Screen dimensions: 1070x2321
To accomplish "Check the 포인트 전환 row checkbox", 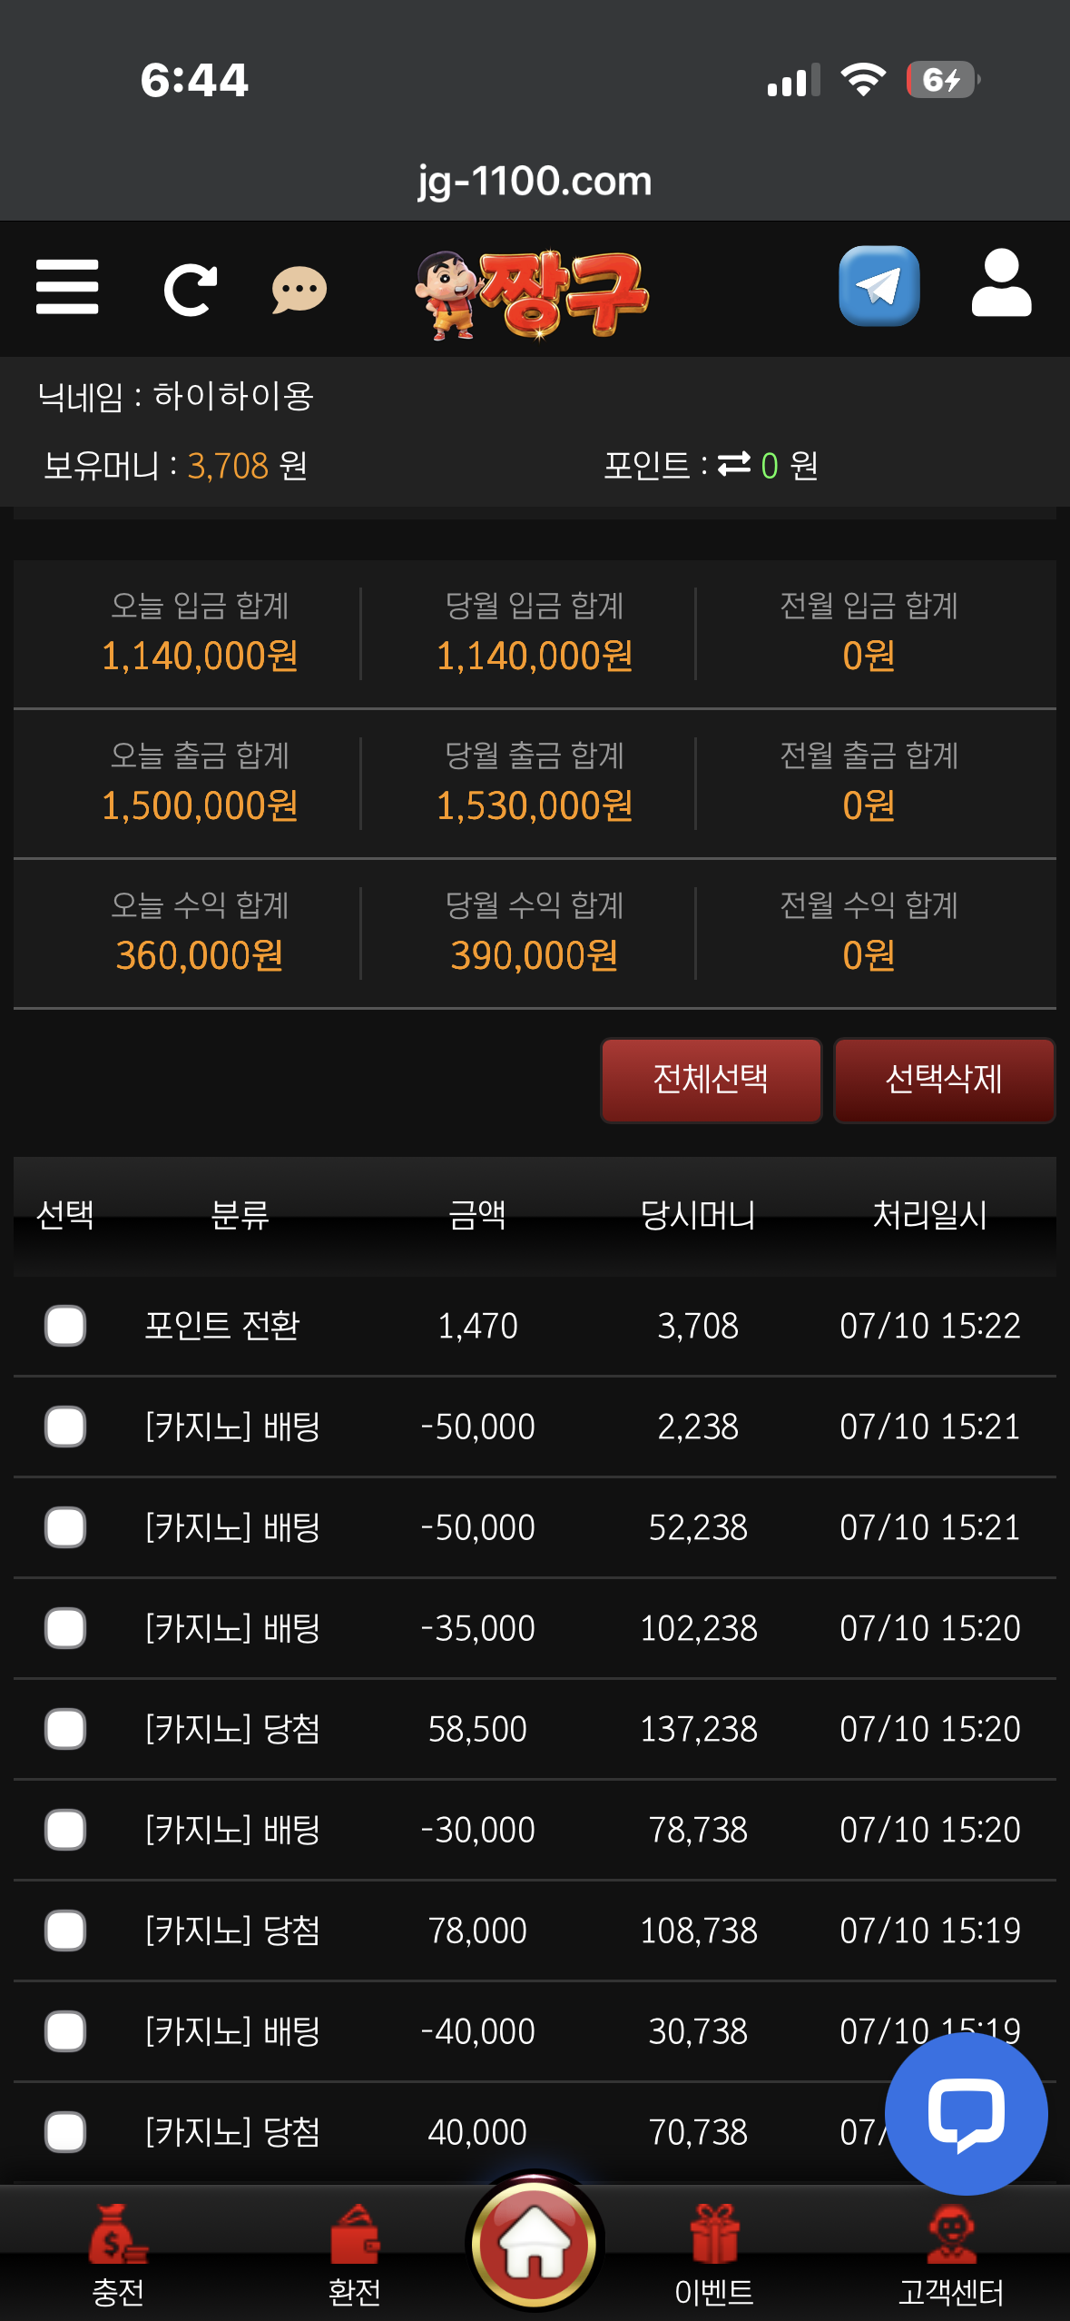I will click(x=65, y=1326).
